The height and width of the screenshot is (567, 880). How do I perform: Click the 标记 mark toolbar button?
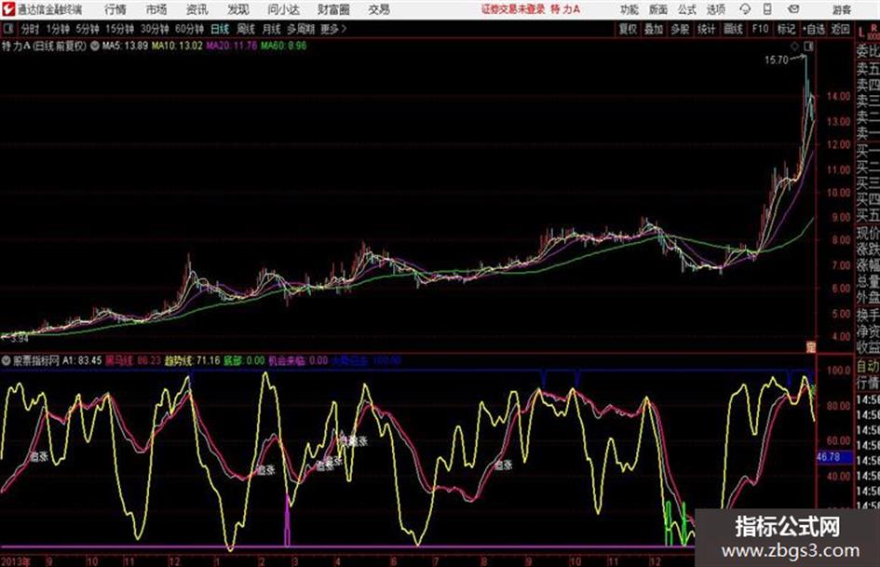(x=786, y=29)
